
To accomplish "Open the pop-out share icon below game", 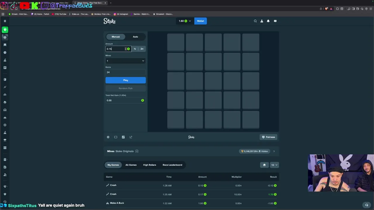I will [131, 137].
